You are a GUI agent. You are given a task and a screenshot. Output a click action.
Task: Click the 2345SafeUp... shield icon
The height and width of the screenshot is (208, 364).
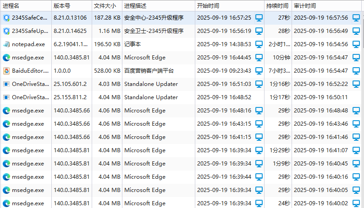tap(6, 31)
